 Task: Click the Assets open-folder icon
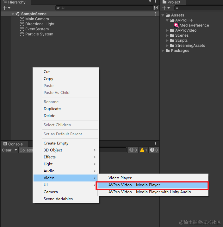click(x=168, y=15)
